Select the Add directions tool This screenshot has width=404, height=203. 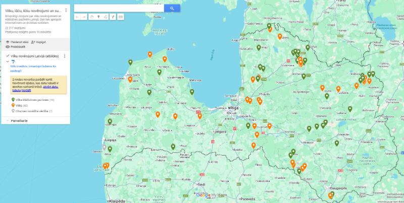[113, 17]
